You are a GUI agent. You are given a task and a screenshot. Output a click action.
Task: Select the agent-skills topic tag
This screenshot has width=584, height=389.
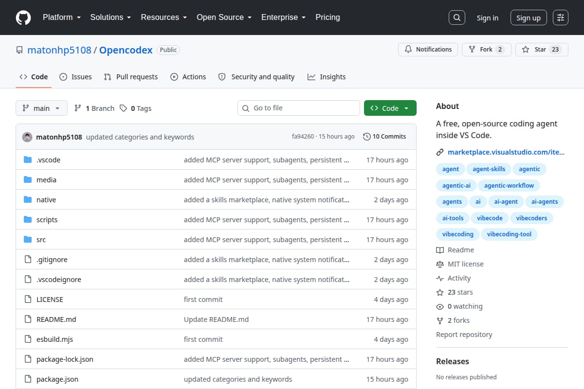(489, 169)
